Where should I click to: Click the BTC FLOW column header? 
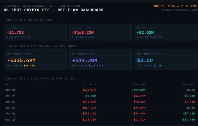pyautogui.click(x=90, y=84)
